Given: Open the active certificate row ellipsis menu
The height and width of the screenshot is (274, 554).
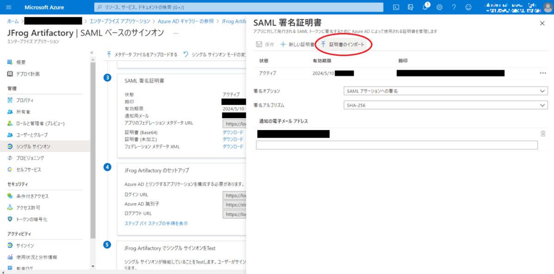Looking at the screenshot, I should [542, 73].
